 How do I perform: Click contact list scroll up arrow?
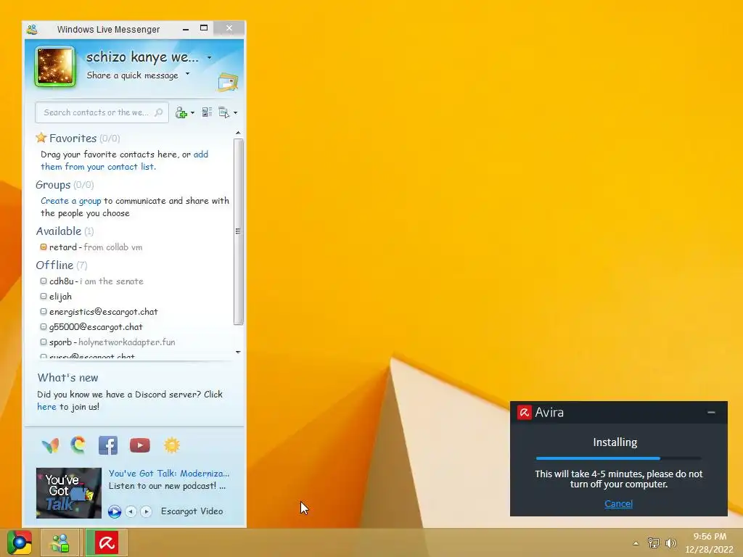tap(238, 133)
